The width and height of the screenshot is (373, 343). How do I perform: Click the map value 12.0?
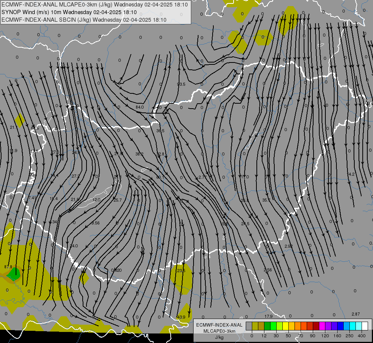pos(96,200)
